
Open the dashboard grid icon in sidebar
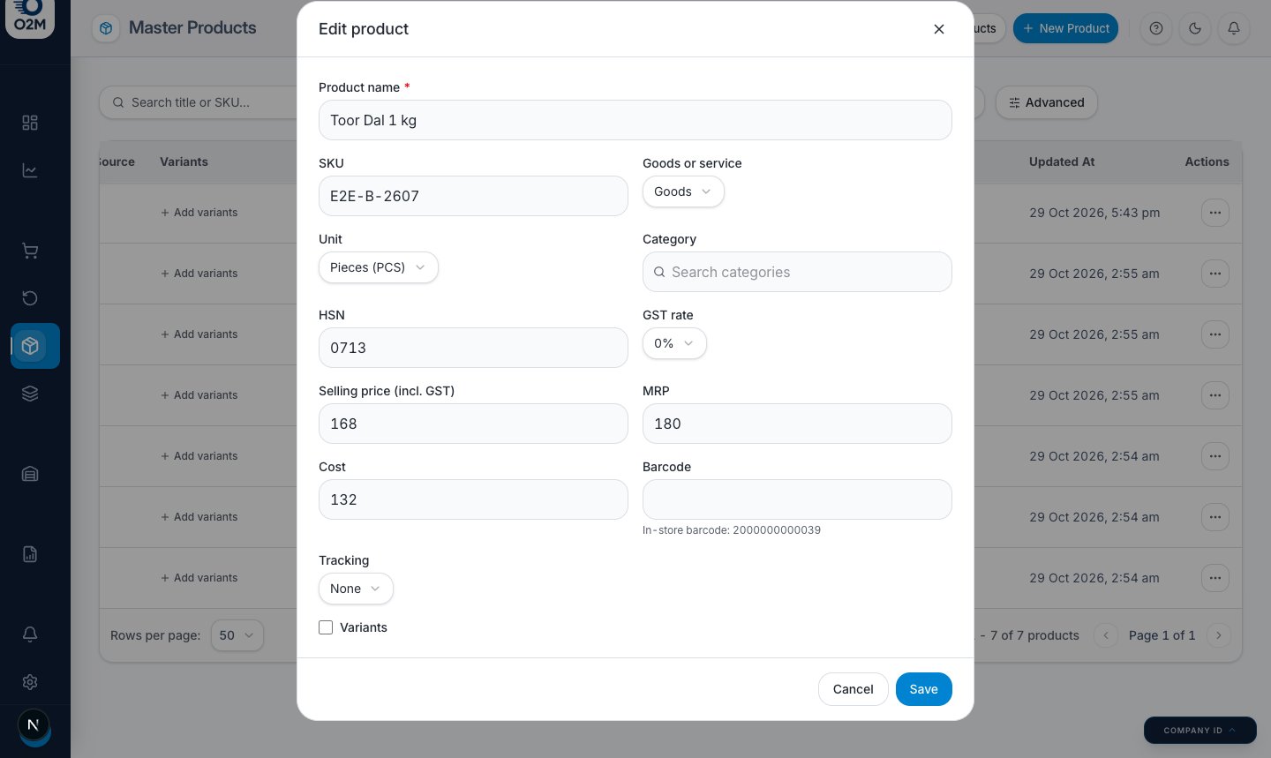click(x=30, y=123)
